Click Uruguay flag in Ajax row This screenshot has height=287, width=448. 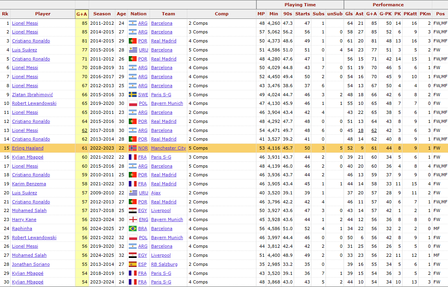coord(133,193)
